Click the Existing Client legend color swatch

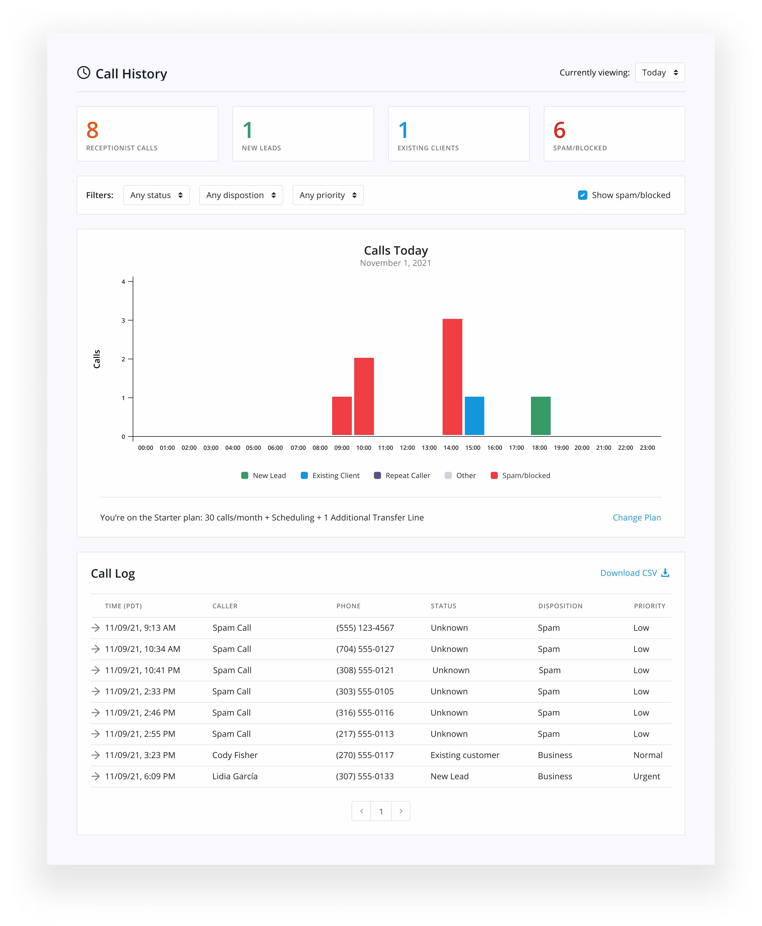(304, 475)
